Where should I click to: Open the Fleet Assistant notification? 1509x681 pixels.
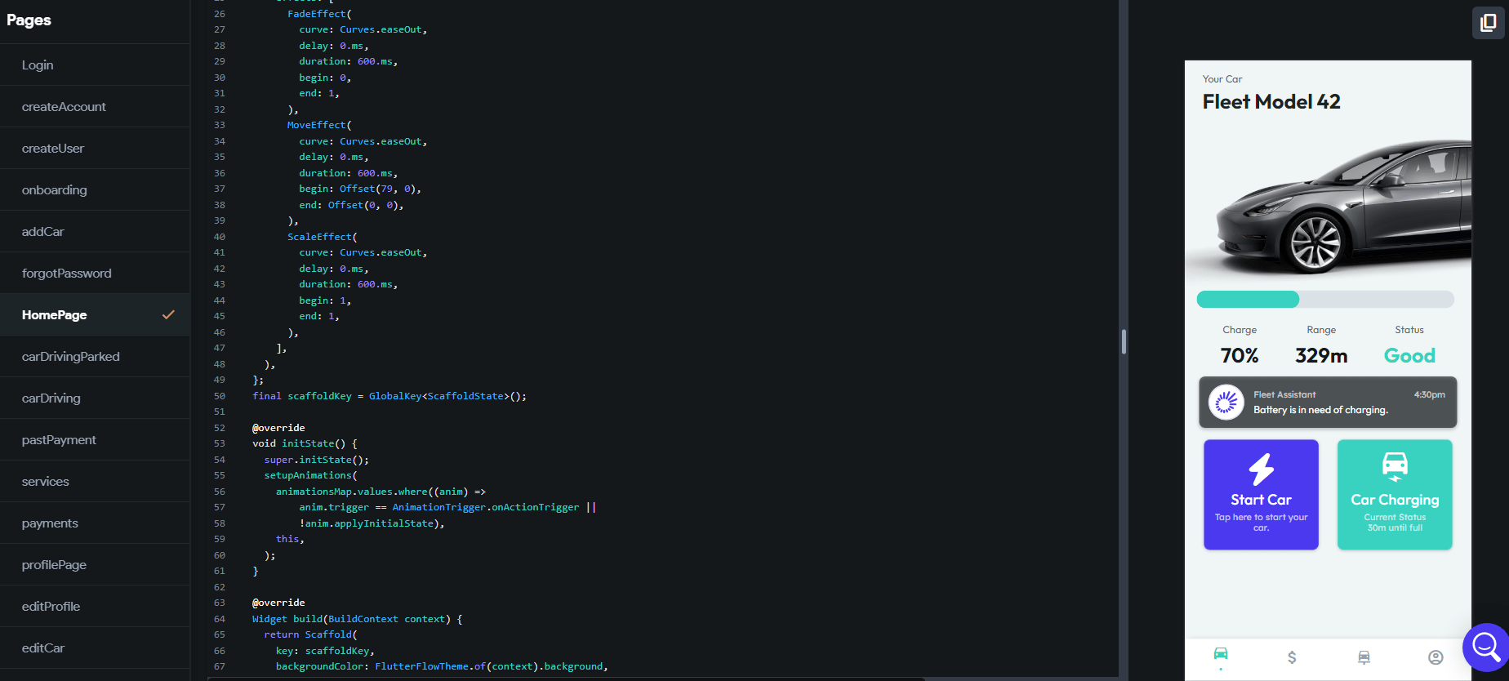pos(1328,402)
